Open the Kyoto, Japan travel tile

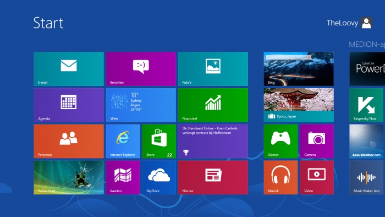click(299, 105)
